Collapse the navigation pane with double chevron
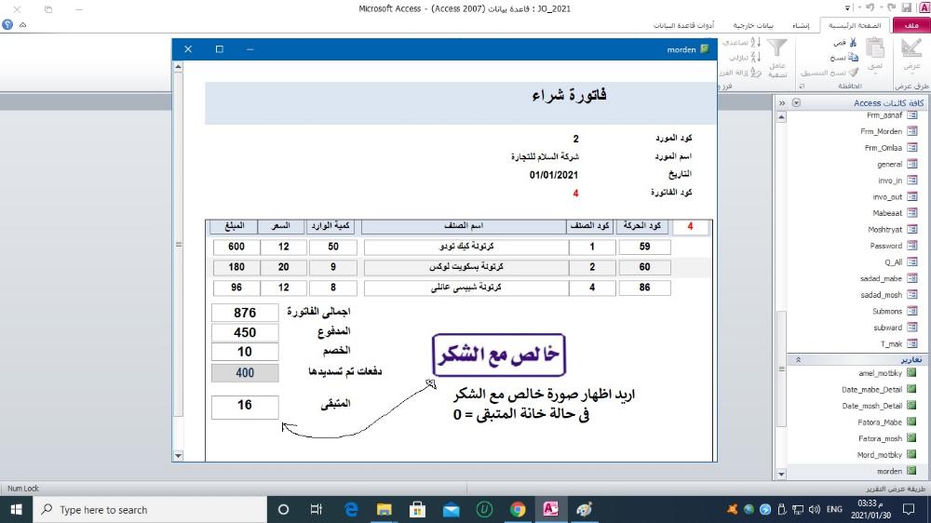The height and width of the screenshot is (523, 931). [x=782, y=102]
